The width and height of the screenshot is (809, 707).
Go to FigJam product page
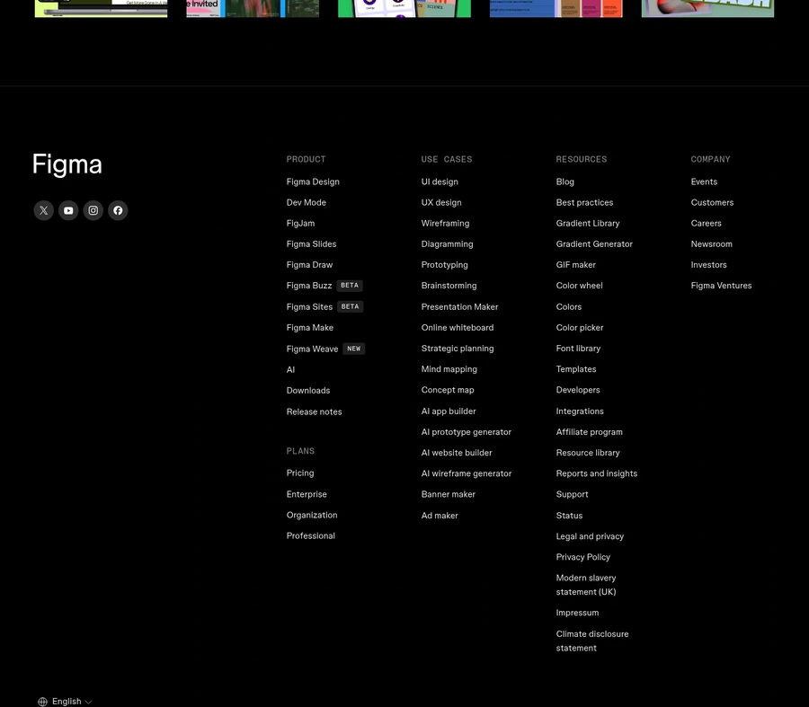pyautogui.click(x=300, y=224)
